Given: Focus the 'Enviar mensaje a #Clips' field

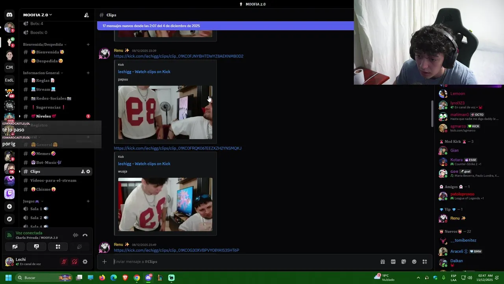Looking at the screenshot, I should pyautogui.click(x=244, y=262).
